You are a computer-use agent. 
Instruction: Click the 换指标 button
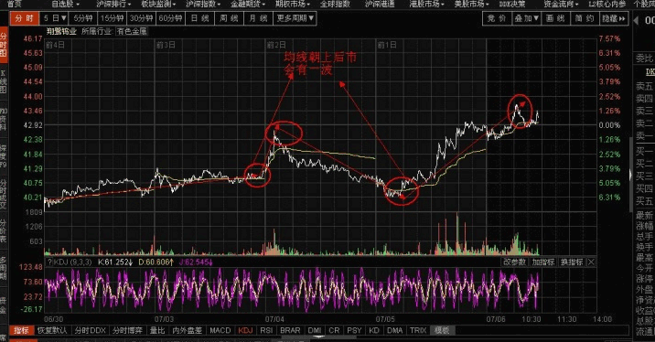[572, 262]
